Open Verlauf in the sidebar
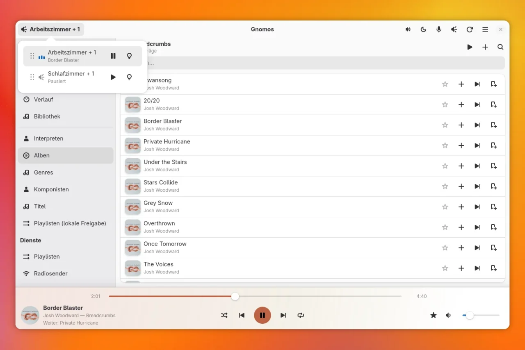 coord(66,99)
